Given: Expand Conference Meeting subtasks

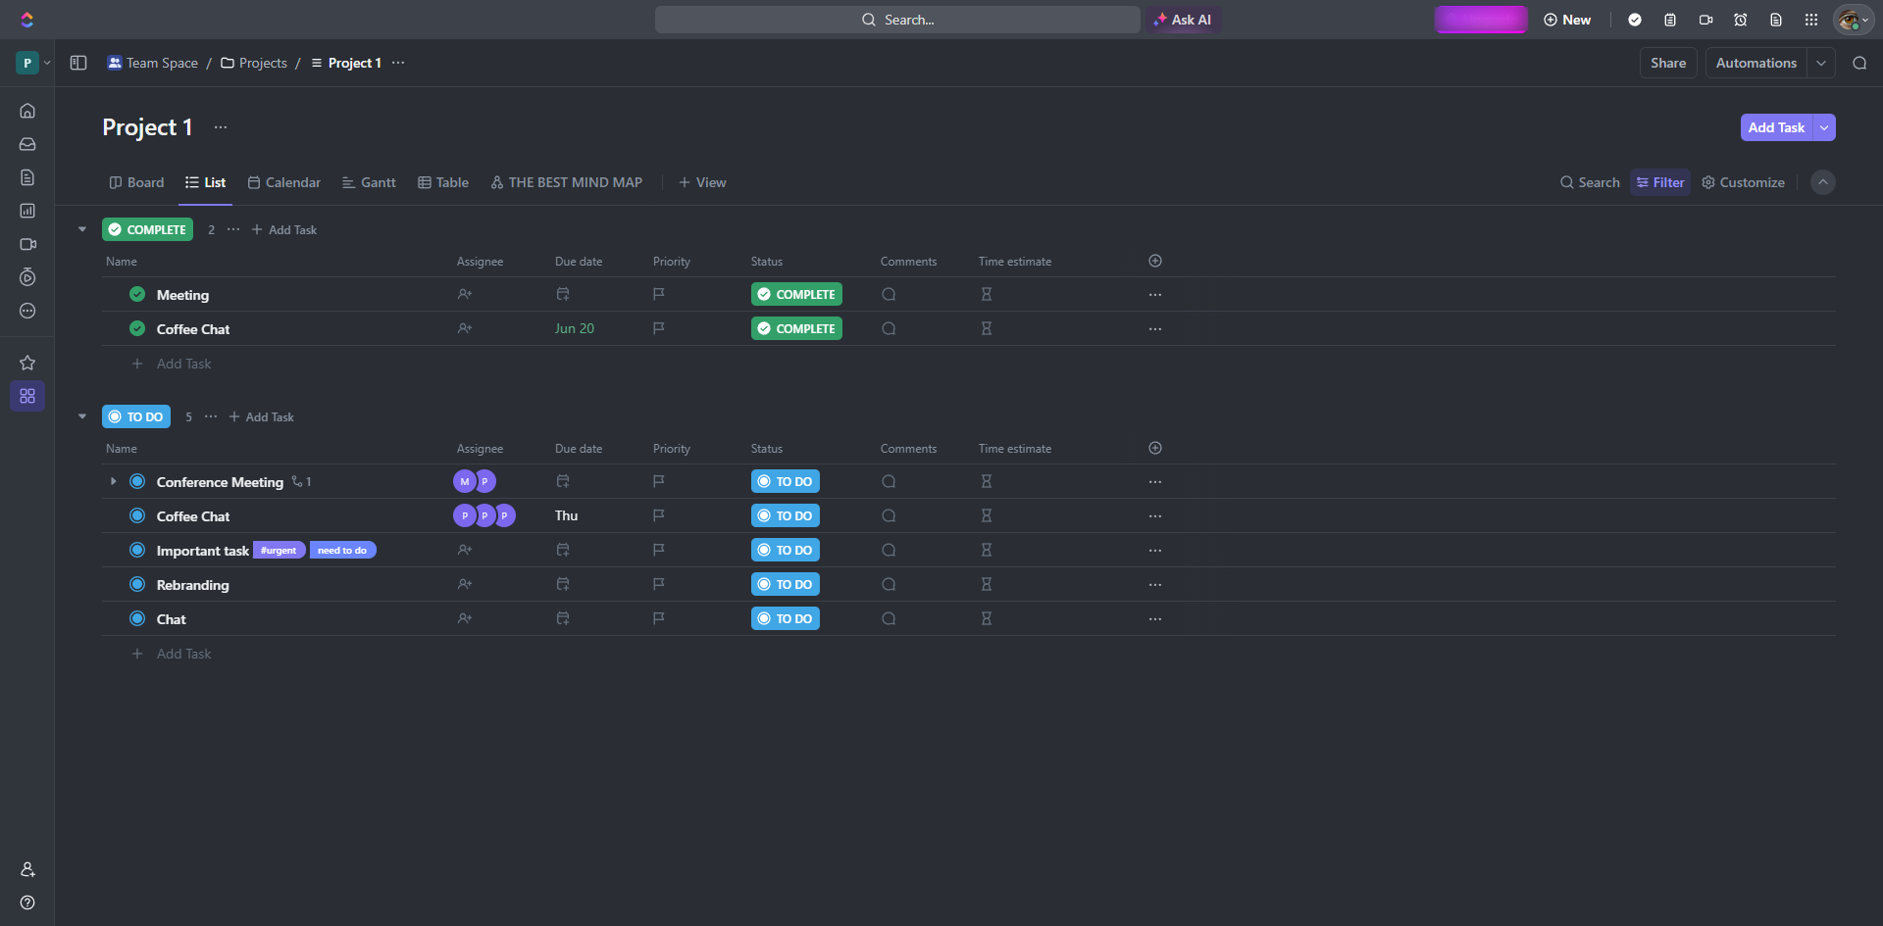Looking at the screenshot, I should point(113,481).
